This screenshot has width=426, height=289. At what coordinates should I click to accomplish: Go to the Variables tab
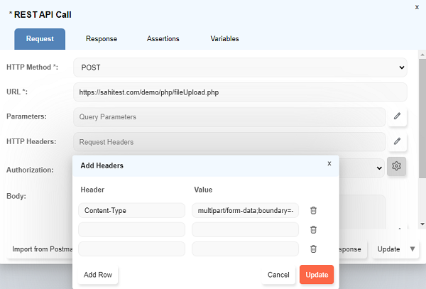click(x=224, y=39)
